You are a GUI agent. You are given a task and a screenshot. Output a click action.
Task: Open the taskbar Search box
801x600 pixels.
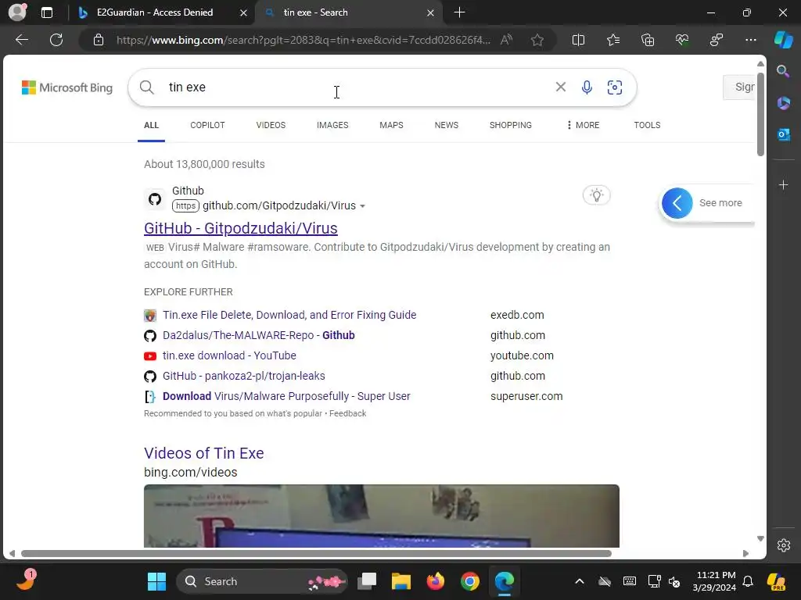click(261, 581)
